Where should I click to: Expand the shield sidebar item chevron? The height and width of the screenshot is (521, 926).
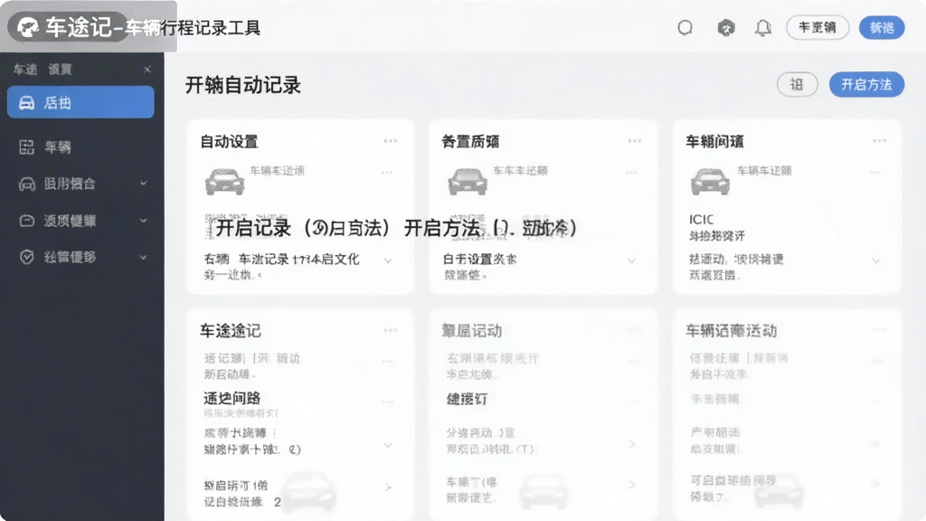[143, 257]
